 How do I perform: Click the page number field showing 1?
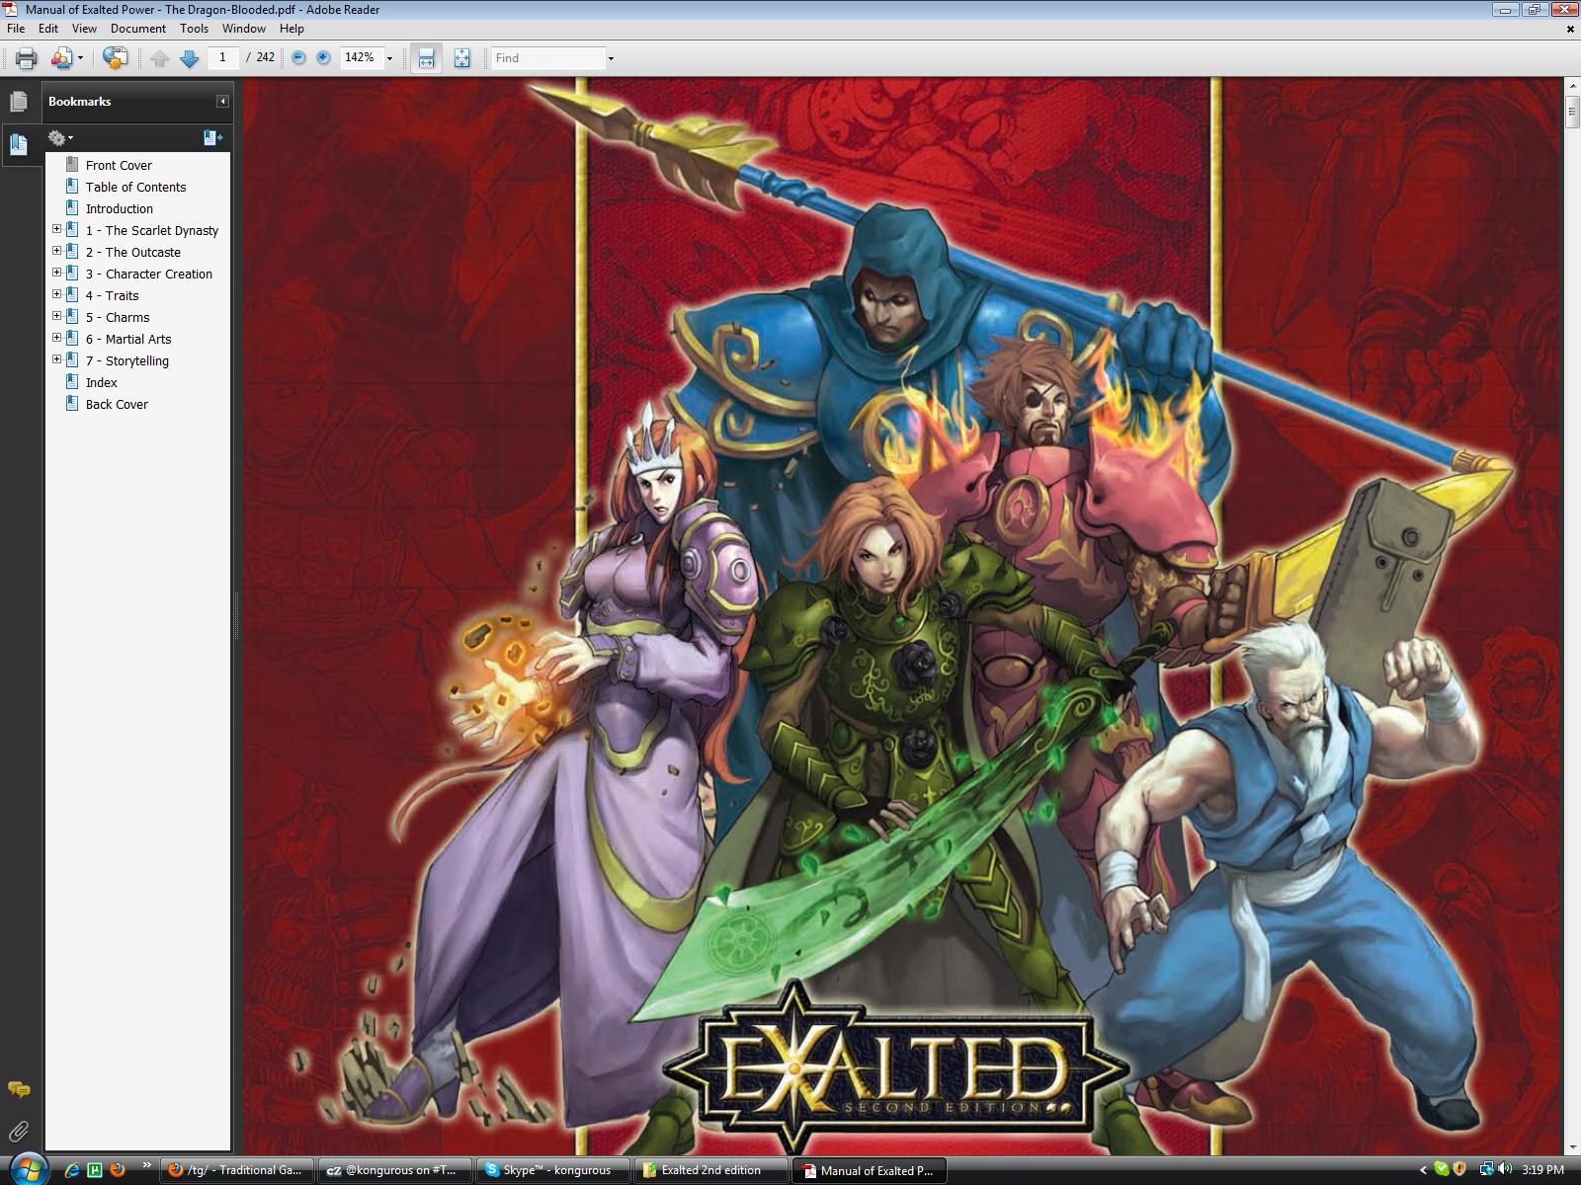[x=223, y=57]
